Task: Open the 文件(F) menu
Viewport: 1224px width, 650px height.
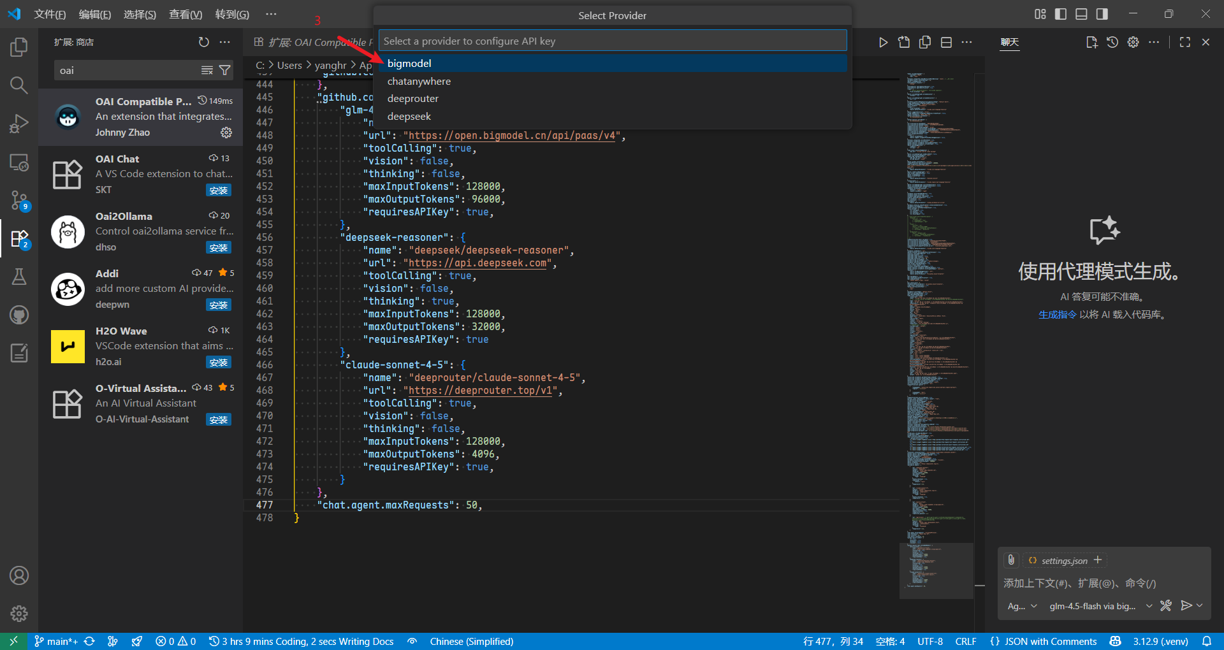Action: pos(50,14)
